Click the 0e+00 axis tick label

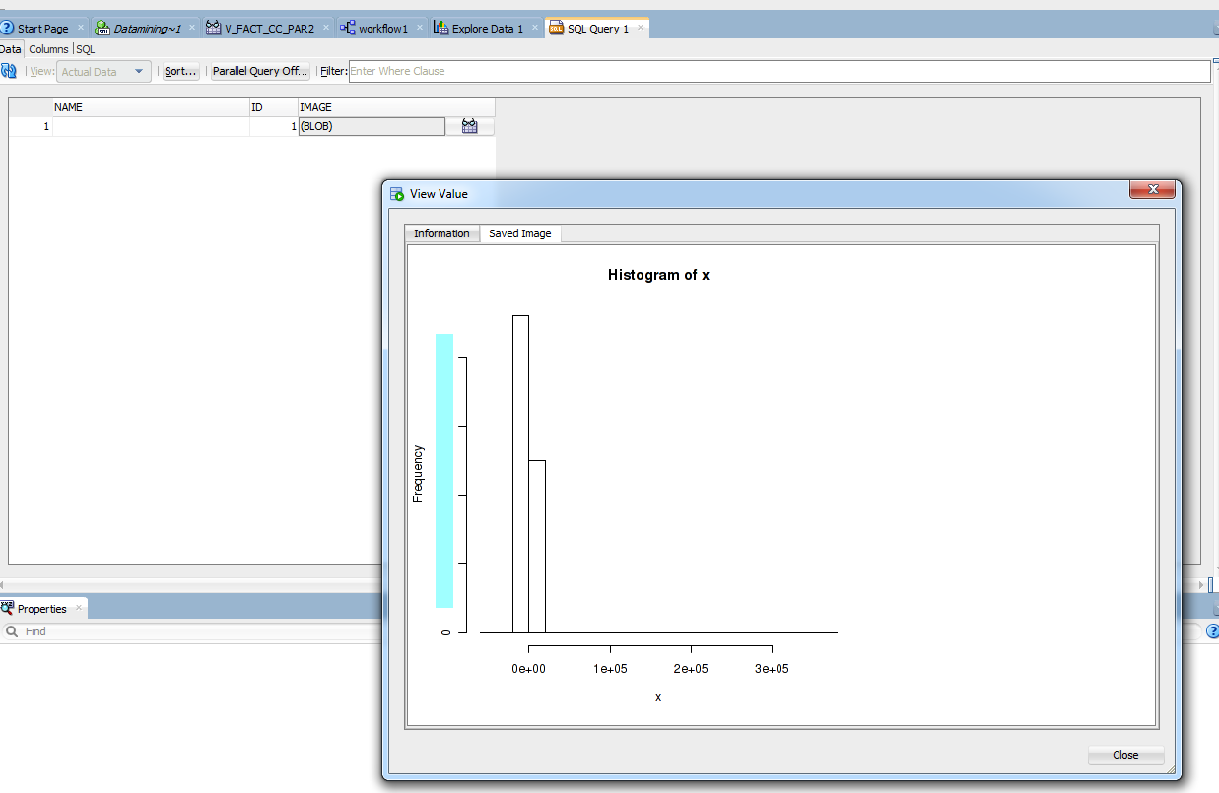528,669
